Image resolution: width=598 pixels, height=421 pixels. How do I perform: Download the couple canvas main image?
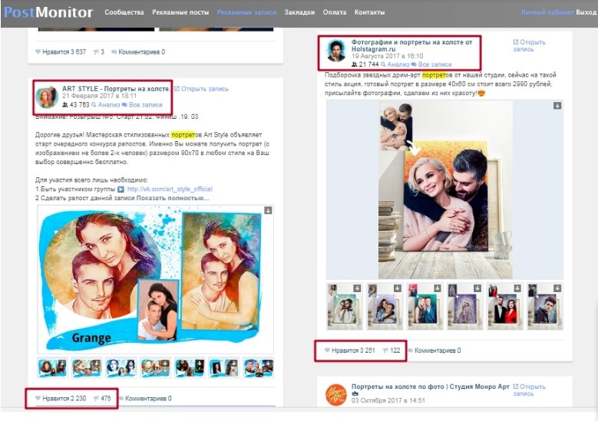(557, 106)
